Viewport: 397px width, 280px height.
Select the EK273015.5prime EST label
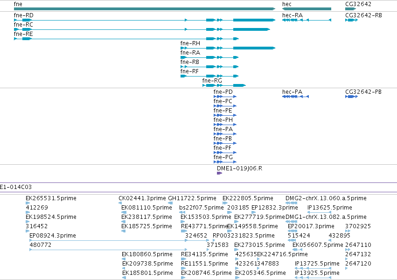(259, 245)
